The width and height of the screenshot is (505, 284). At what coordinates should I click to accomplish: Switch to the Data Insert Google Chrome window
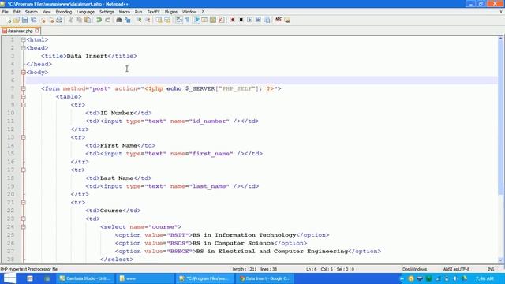[x=265, y=278]
